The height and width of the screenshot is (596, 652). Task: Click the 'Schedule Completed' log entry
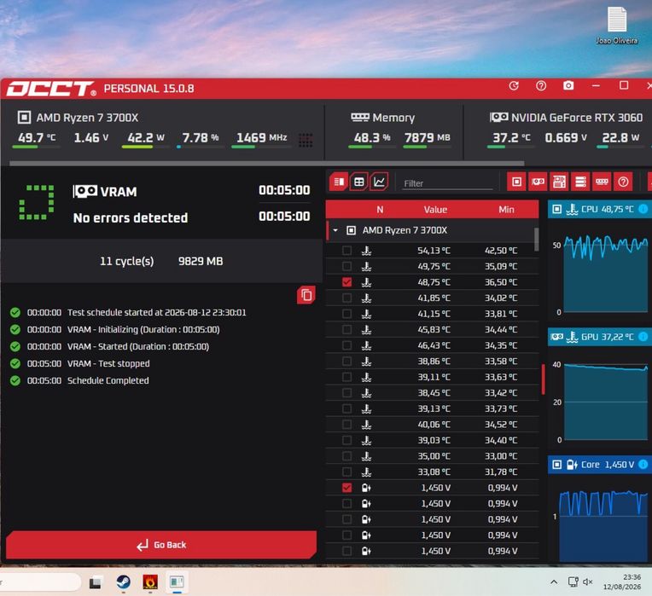[x=108, y=380]
